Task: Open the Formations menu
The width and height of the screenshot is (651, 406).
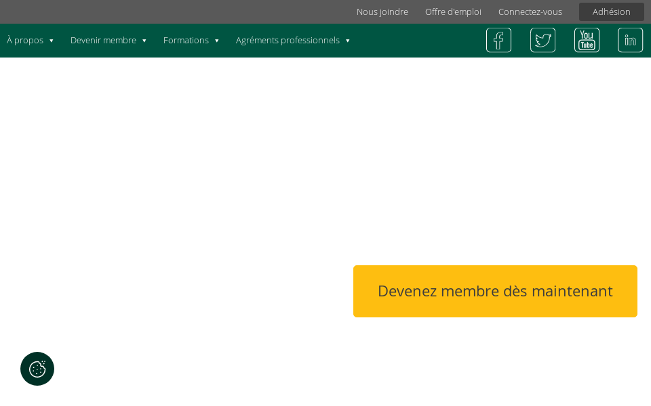Action: click(x=186, y=41)
